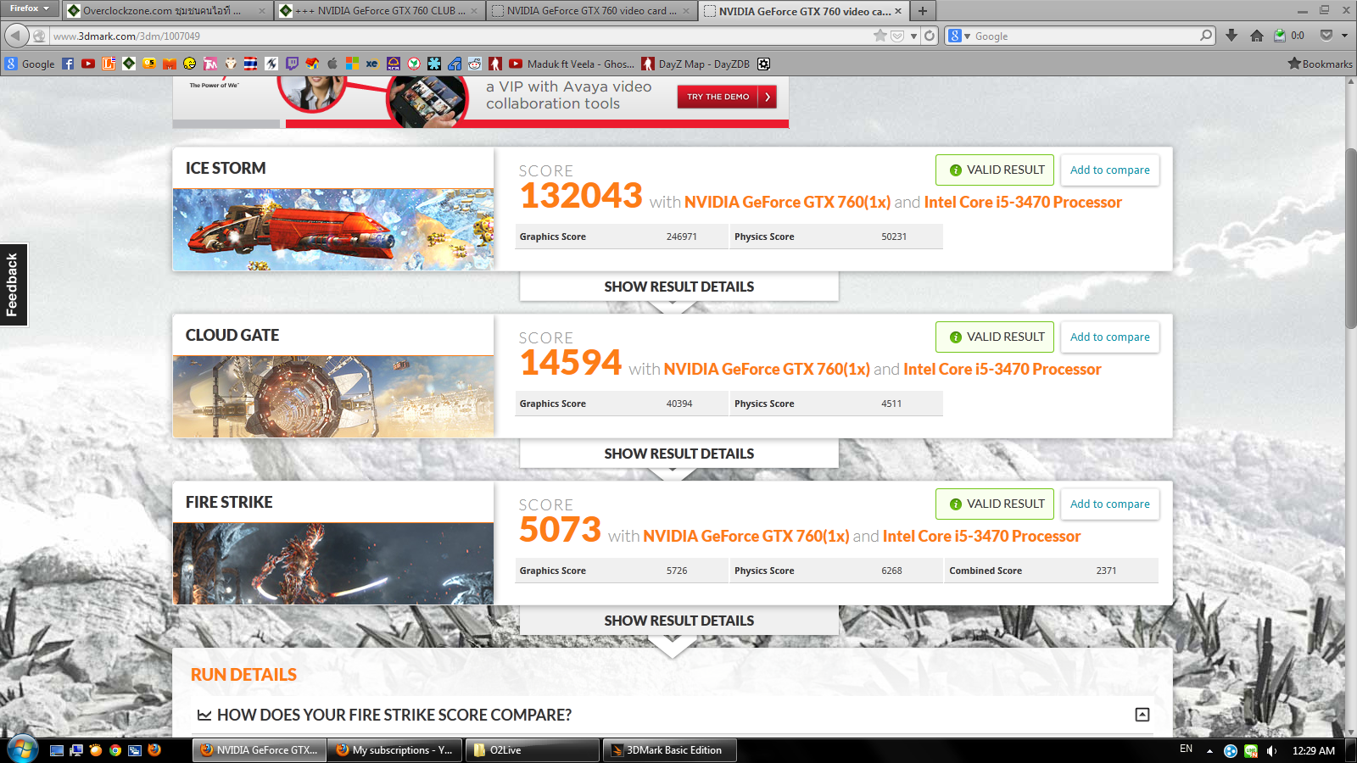Switch to O2Live taskbar window
The height and width of the screenshot is (763, 1357).
532,750
